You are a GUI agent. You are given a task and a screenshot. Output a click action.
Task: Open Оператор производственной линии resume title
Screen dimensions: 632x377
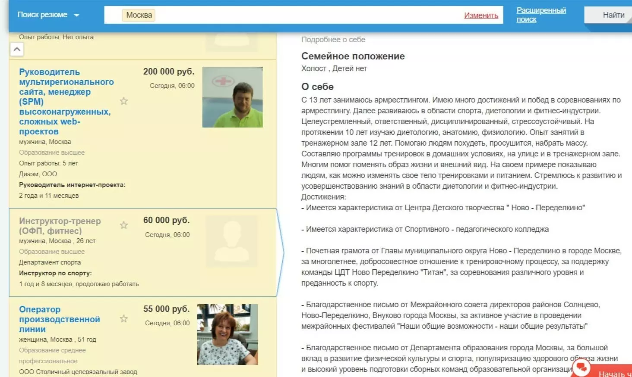pyautogui.click(x=59, y=319)
